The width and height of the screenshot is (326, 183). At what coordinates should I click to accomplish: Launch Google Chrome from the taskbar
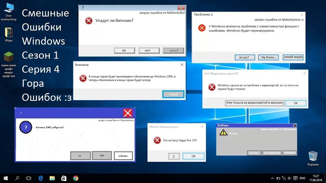pos(76,178)
